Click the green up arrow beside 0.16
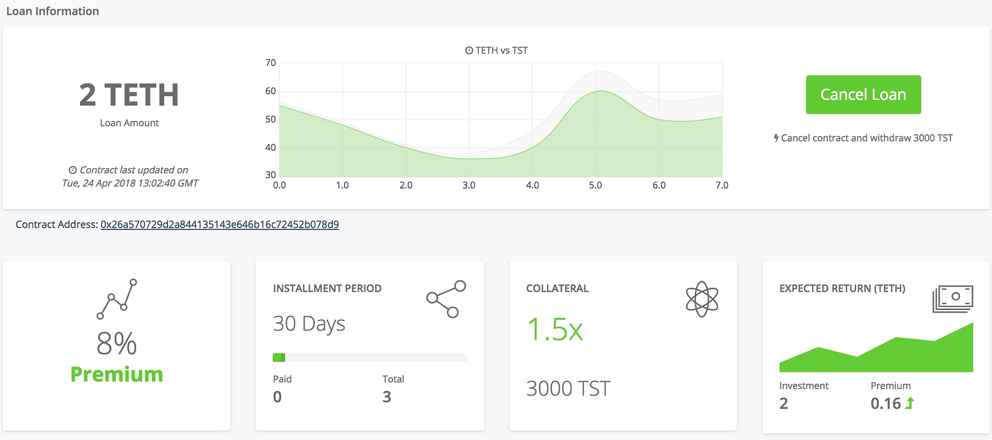This screenshot has width=992, height=440. click(909, 403)
